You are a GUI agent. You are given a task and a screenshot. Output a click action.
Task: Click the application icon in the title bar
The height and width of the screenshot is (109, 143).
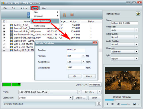click(x=3, y=3)
